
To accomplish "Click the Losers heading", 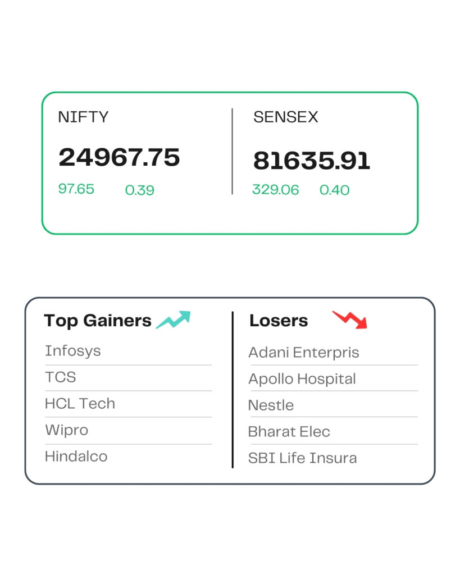I will point(279,321).
